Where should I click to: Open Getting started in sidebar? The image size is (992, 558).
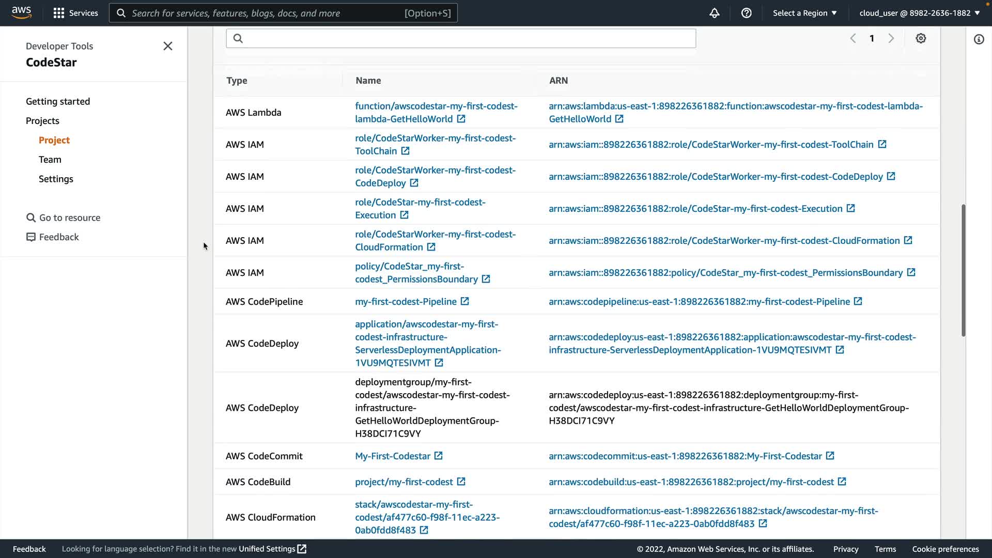(x=58, y=101)
